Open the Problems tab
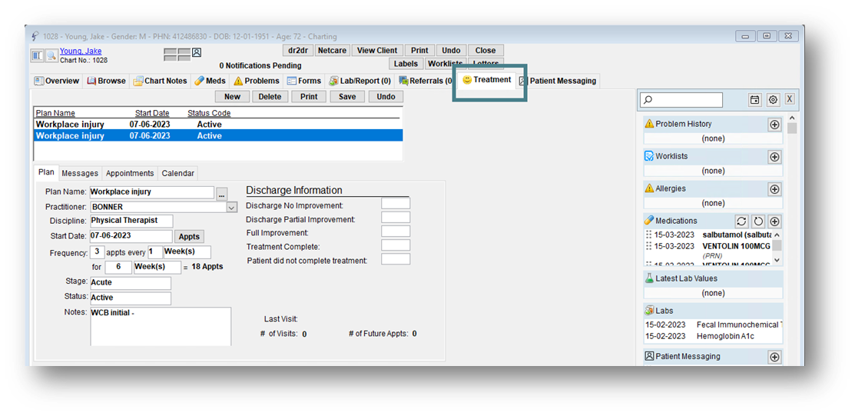 (257, 81)
